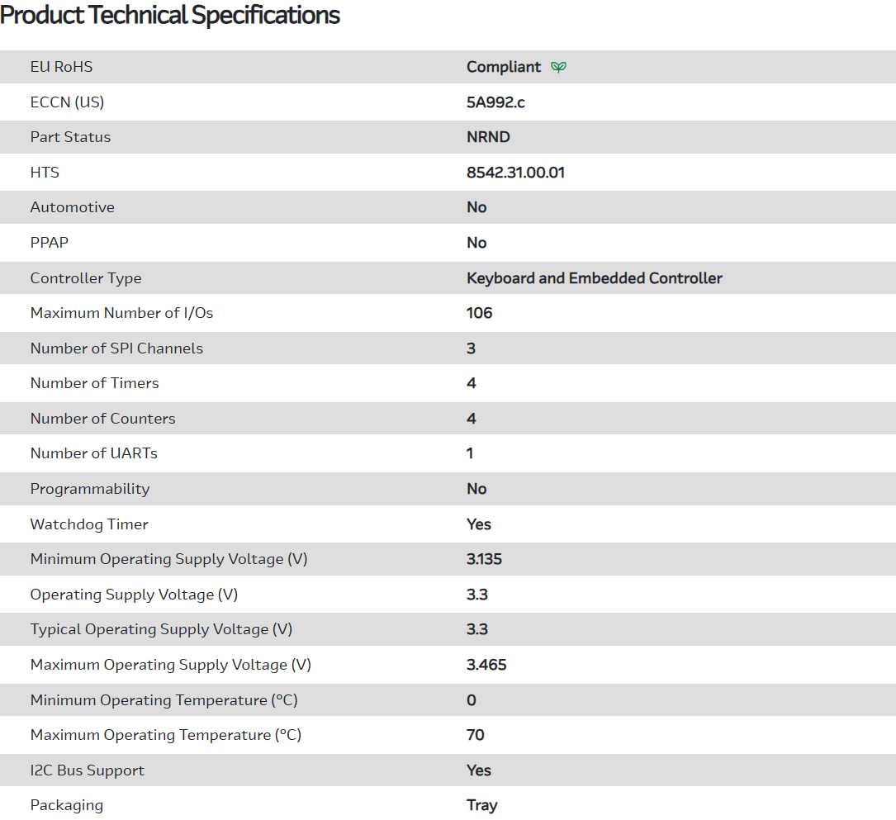Click the Number of SPI Channels label
This screenshot has height=820, width=896.
116,348
